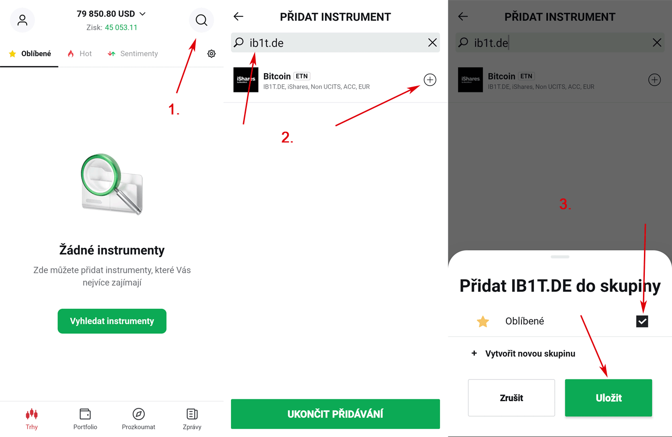Expand Vytvořit novou skupinu option
Viewport: 672px width, 437px height.
pos(523,354)
